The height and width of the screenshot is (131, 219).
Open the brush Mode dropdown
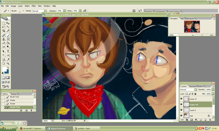pos(45,11)
